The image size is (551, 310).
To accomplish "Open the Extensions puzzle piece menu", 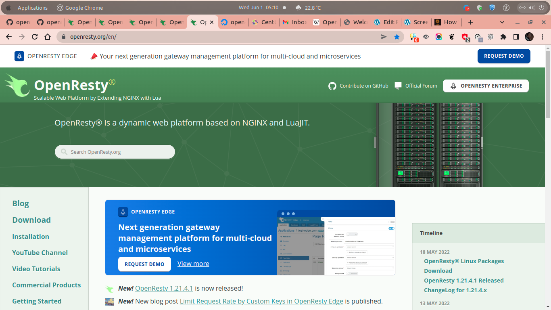I will (x=503, y=37).
